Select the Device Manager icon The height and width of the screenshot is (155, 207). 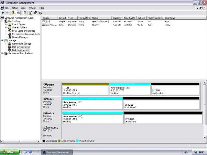[x=10, y=37]
